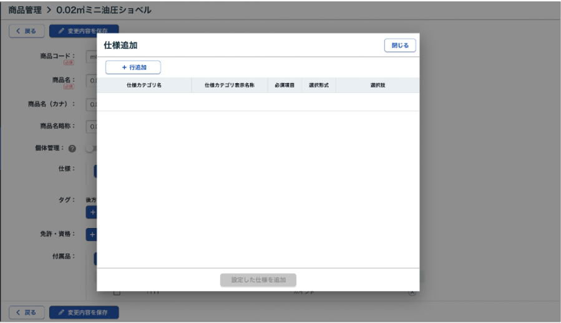
Task: Click the plus icon beside 免許・資格
Action: 91,234
